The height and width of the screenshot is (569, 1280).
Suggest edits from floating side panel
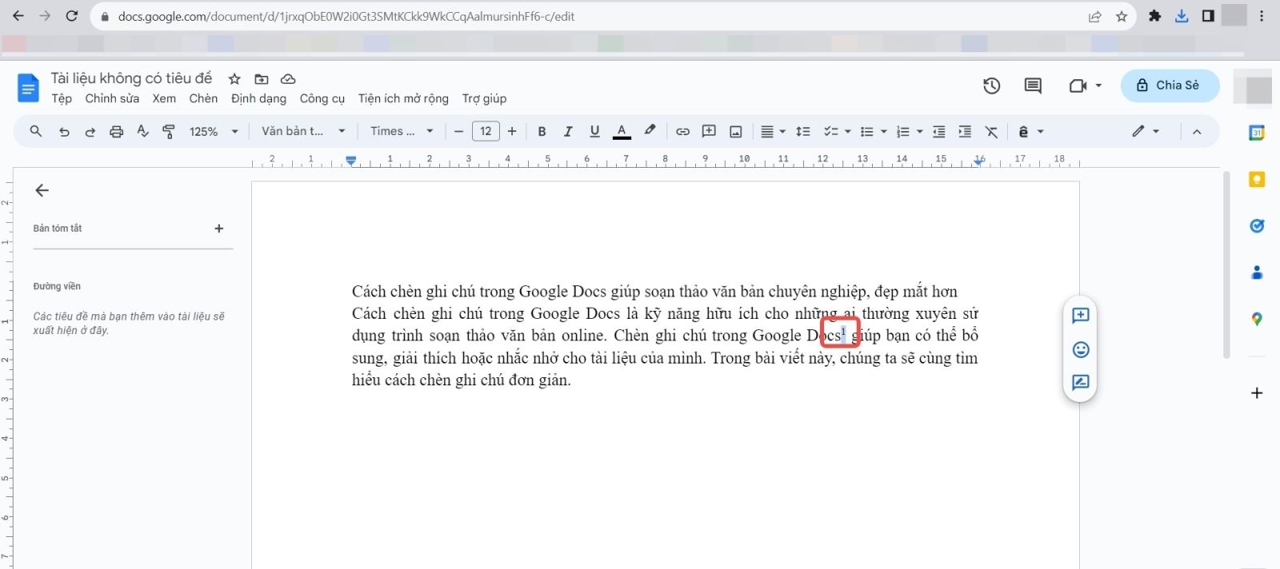(x=1081, y=383)
